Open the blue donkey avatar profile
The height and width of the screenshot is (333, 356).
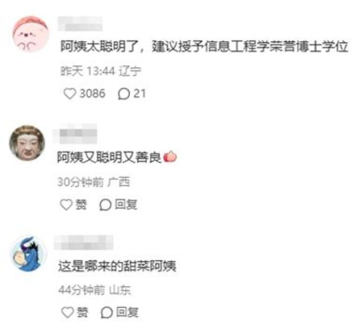click(x=29, y=254)
